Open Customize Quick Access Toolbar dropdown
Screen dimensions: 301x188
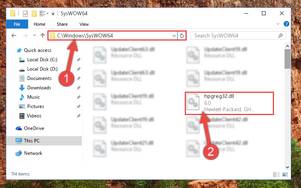pos(53,14)
